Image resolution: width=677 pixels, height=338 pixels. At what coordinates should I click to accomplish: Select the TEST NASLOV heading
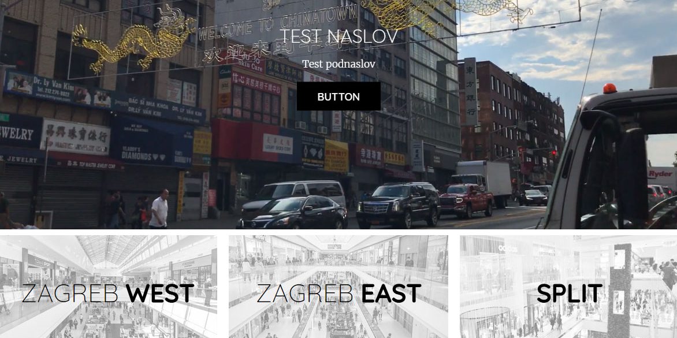[338, 37]
